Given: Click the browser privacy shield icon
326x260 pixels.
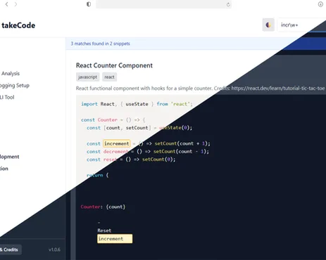Looking at the screenshot, I should (89, 4).
